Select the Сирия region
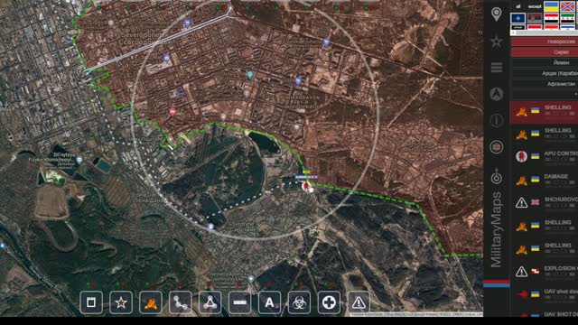 coord(545,52)
